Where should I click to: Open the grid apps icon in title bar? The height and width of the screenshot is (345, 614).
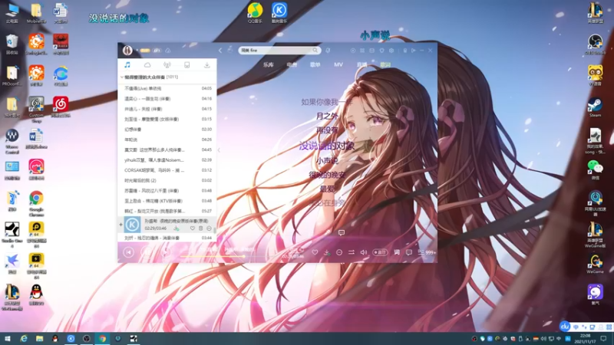point(362,51)
